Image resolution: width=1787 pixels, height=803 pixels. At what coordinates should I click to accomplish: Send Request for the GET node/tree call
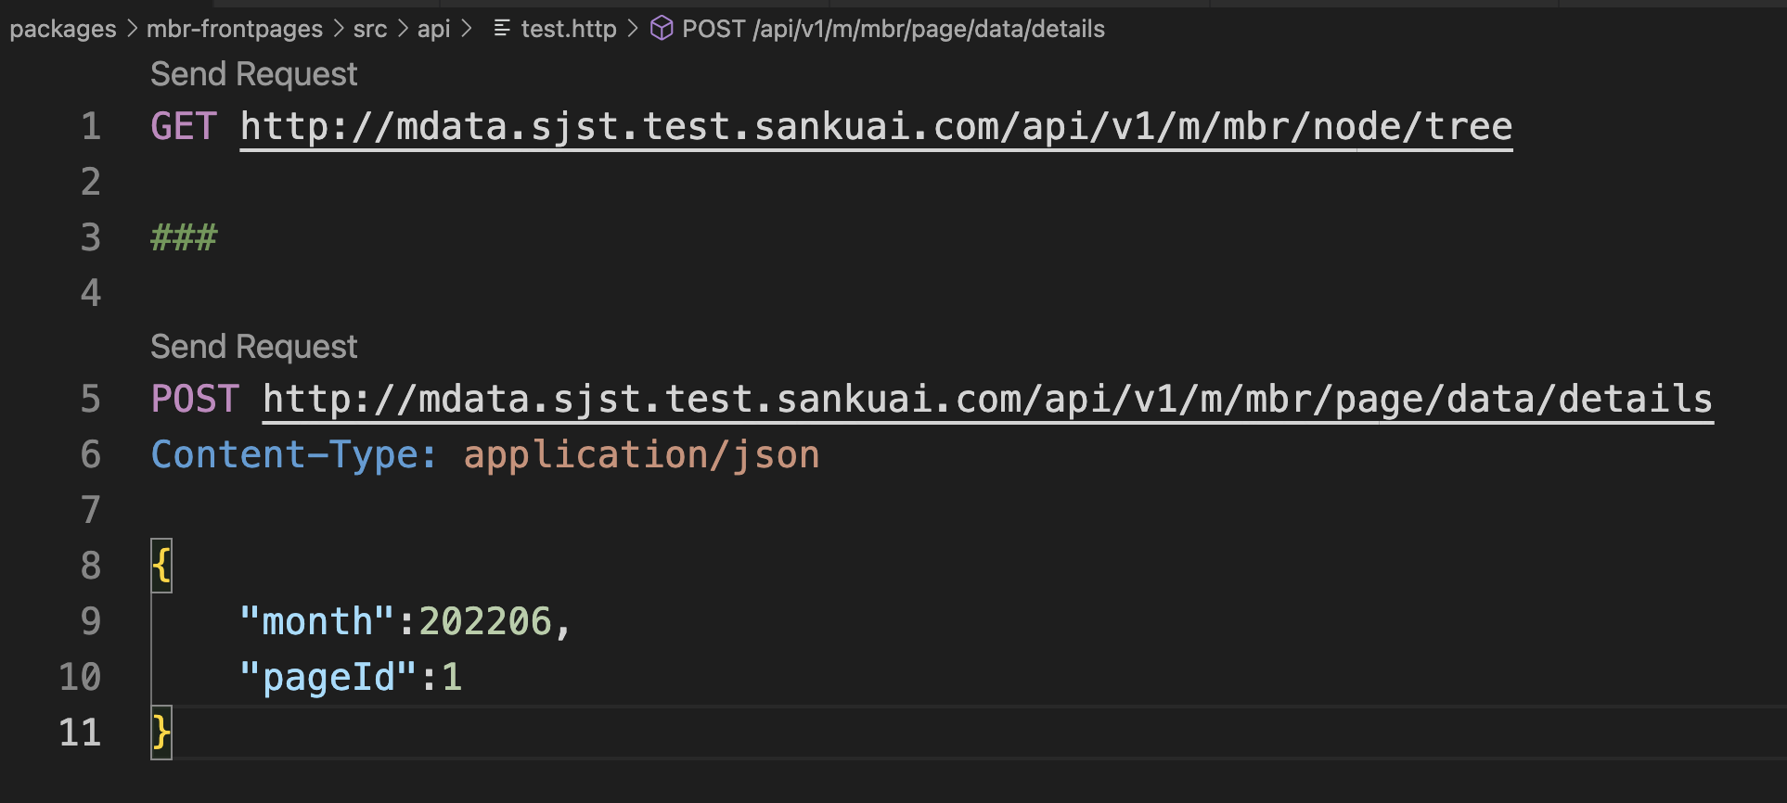tap(253, 74)
